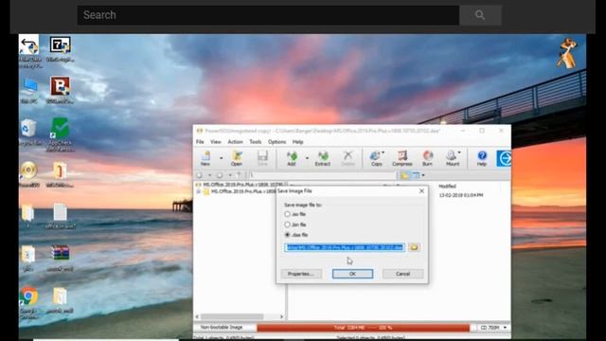Open the Add button dropdown arrow

pyautogui.click(x=307, y=158)
